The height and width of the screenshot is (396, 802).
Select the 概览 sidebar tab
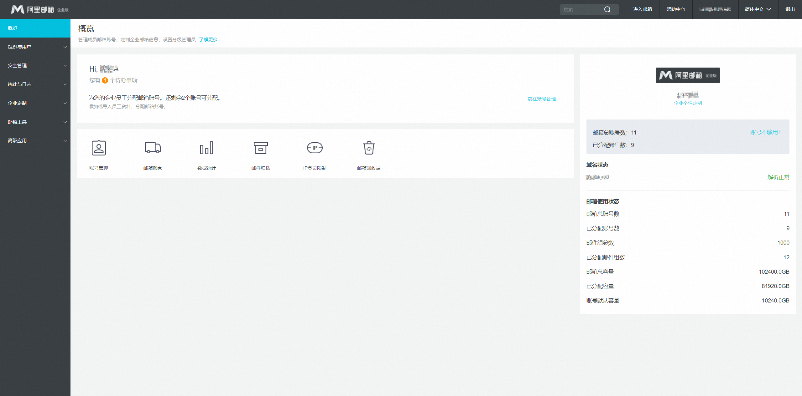[35, 28]
